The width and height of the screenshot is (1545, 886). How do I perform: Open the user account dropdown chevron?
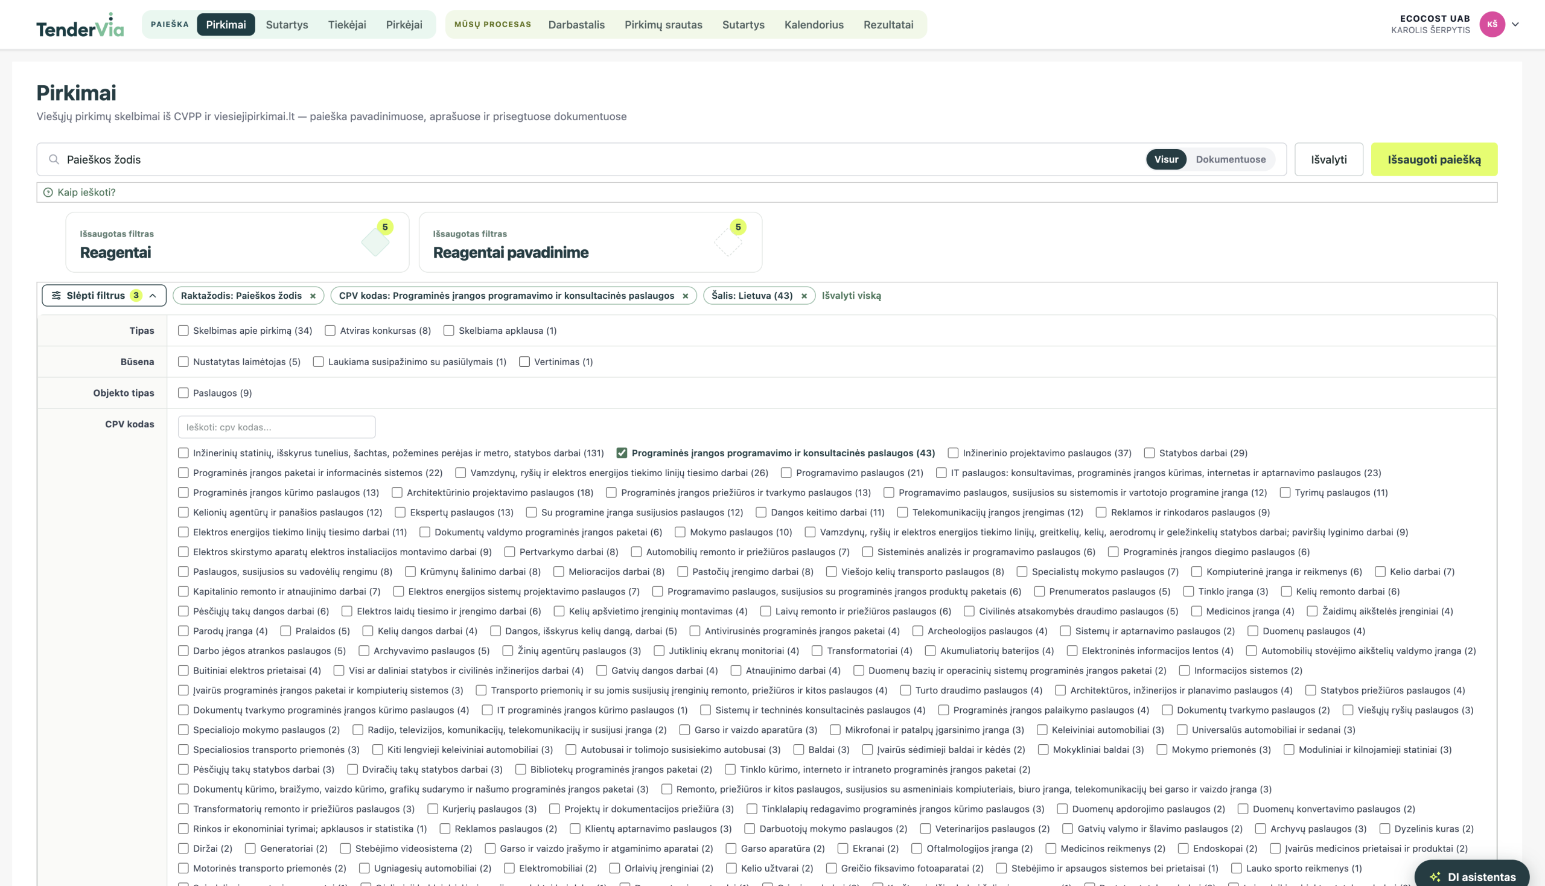click(x=1515, y=24)
